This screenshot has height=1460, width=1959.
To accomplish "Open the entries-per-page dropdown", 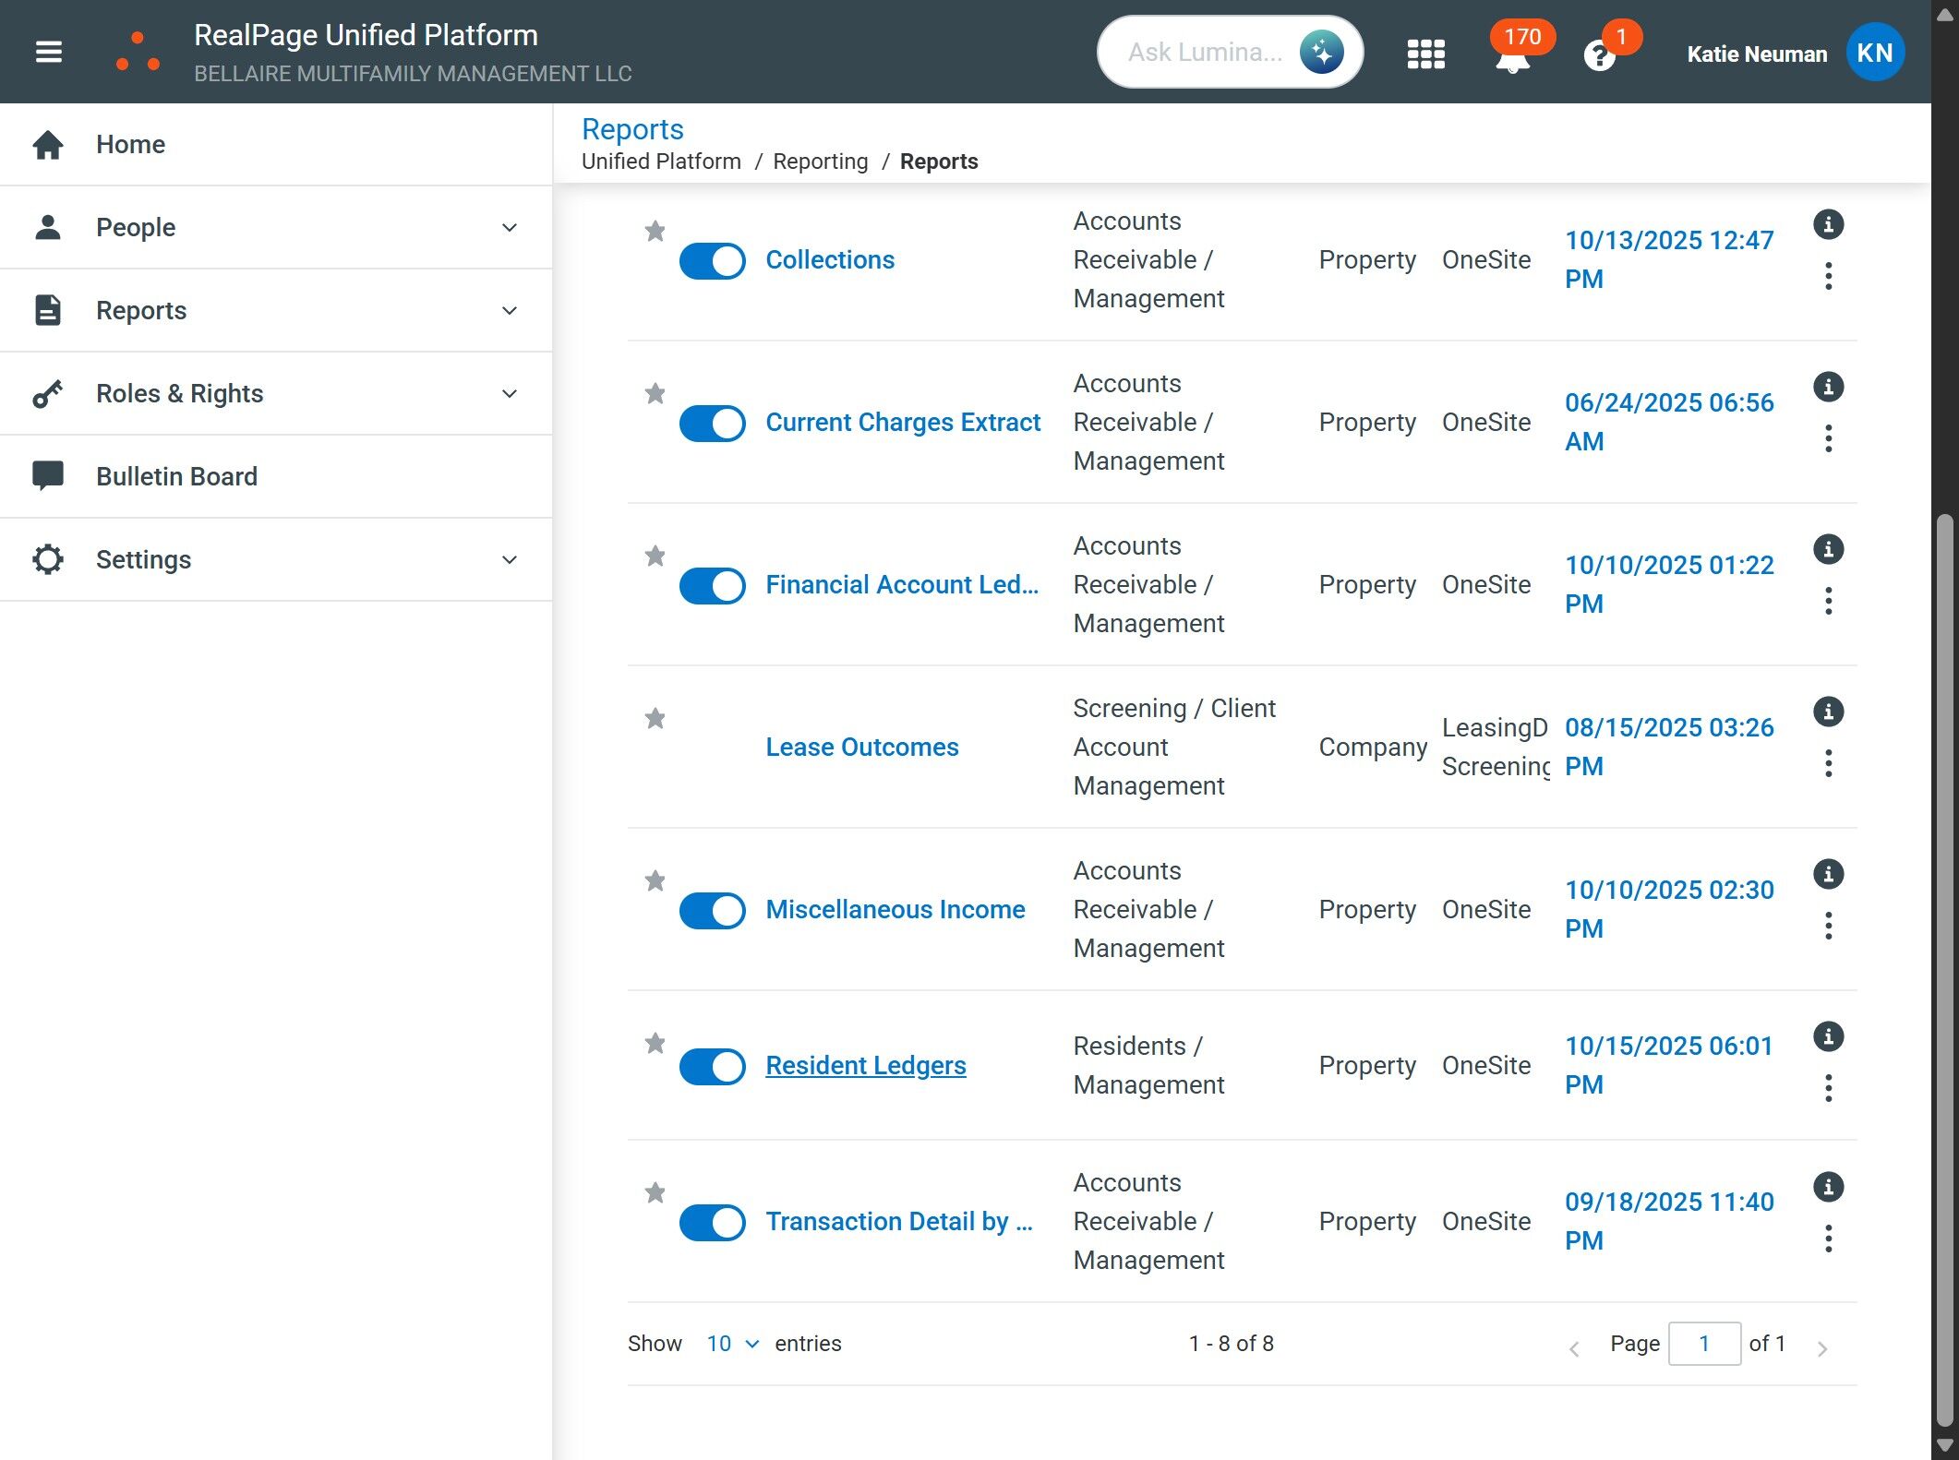I will [x=732, y=1344].
